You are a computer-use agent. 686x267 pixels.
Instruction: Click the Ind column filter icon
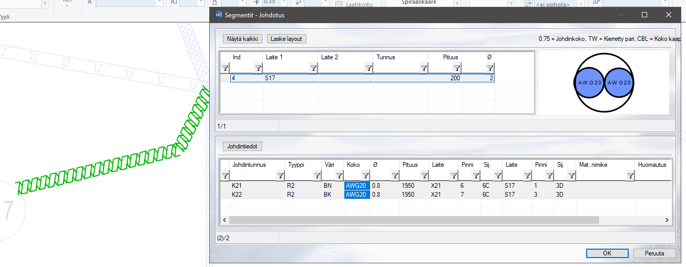(258, 68)
